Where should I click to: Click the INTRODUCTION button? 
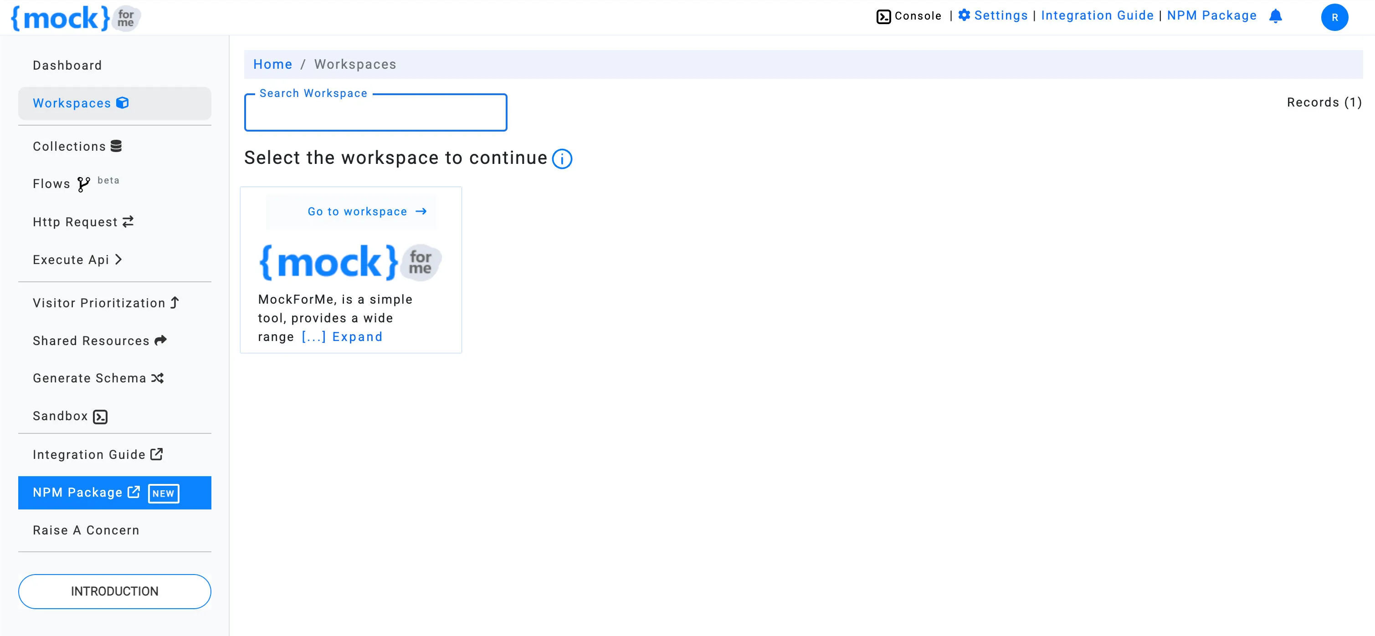115,591
